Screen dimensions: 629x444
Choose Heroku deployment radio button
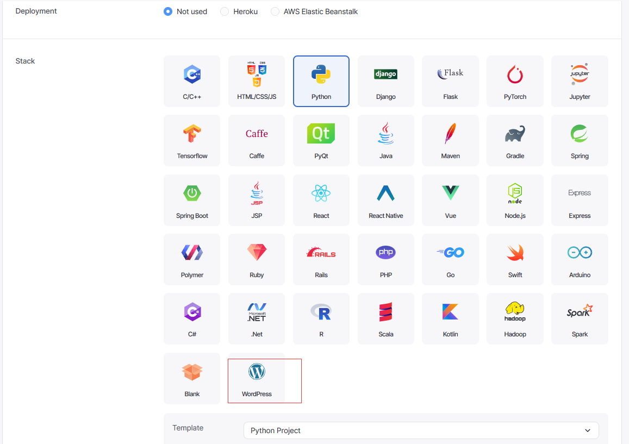tap(225, 11)
